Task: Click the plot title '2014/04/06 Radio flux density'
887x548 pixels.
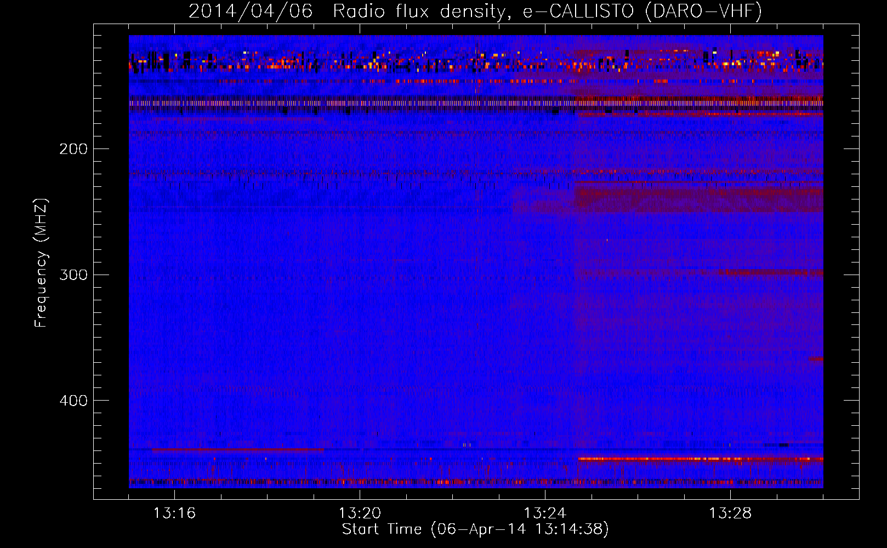Action: (475, 12)
